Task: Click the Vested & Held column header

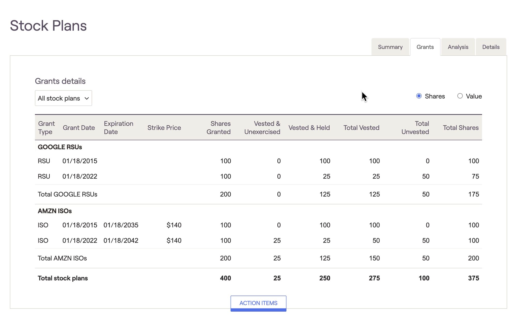Action: (309, 128)
